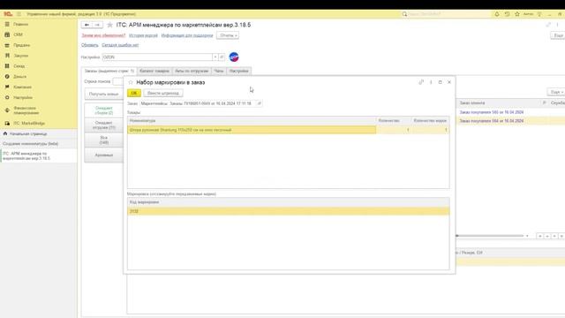Show Все (148) orders filter
The height and width of the screenshot is (318, 565).
click(104, 140)
